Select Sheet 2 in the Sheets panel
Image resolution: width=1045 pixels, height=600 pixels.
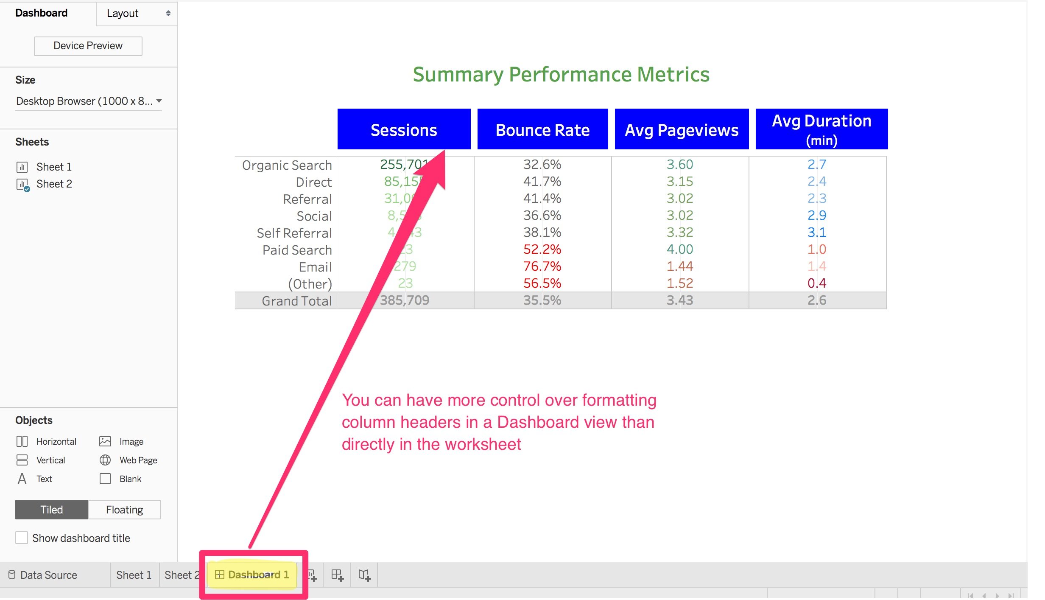(54, 184)
